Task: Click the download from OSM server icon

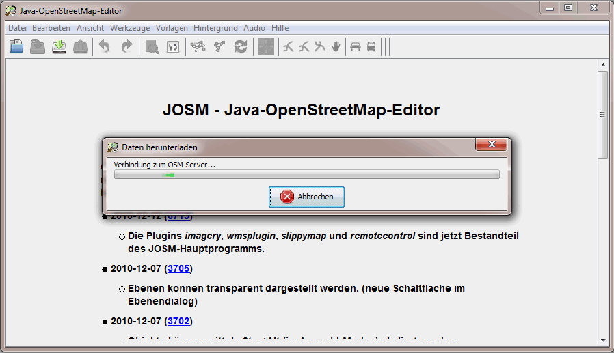Action: click(x=59, y=46)
